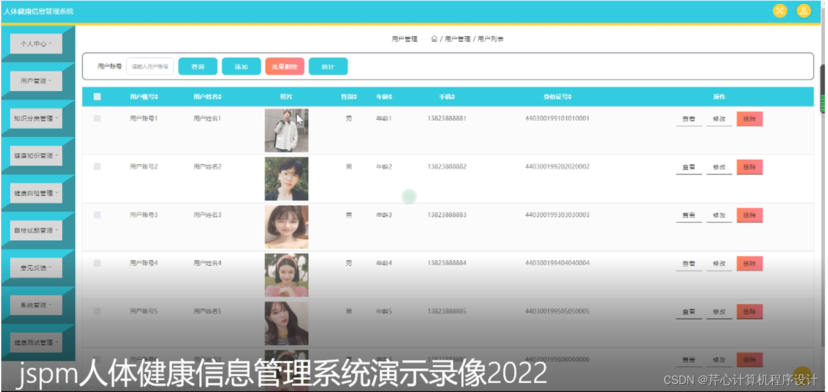Viewport: 828px width, 392px height.
Task: Open the 健康知识管理 sidebar menu
Action: (34, 155)
